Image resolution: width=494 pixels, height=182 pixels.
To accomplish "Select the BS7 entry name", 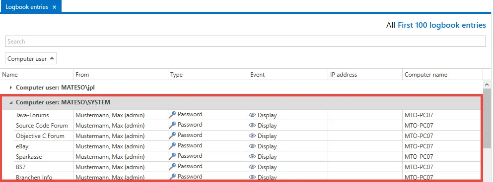I will [21, 167].
